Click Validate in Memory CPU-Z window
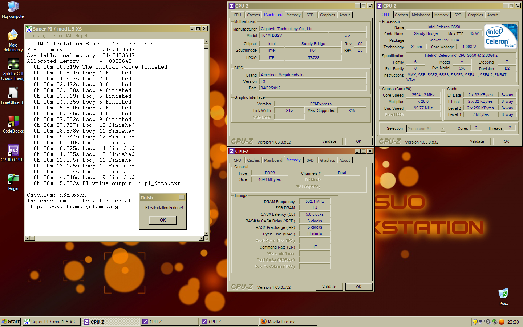Viewport: 523px width, 327px height. point(329,287)
